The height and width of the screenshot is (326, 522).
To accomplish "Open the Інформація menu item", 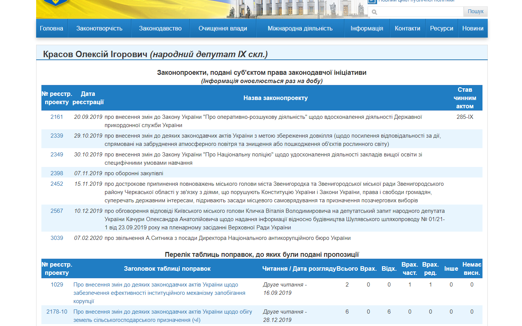I will point(367,29).
